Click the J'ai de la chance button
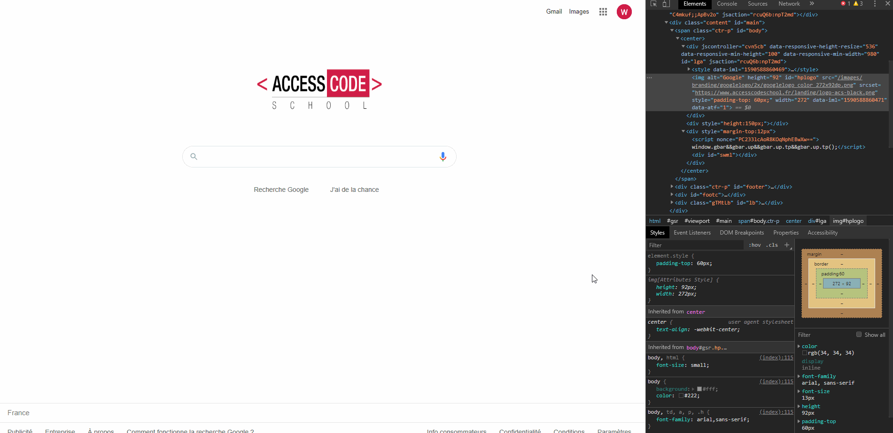 coord(355,190)
